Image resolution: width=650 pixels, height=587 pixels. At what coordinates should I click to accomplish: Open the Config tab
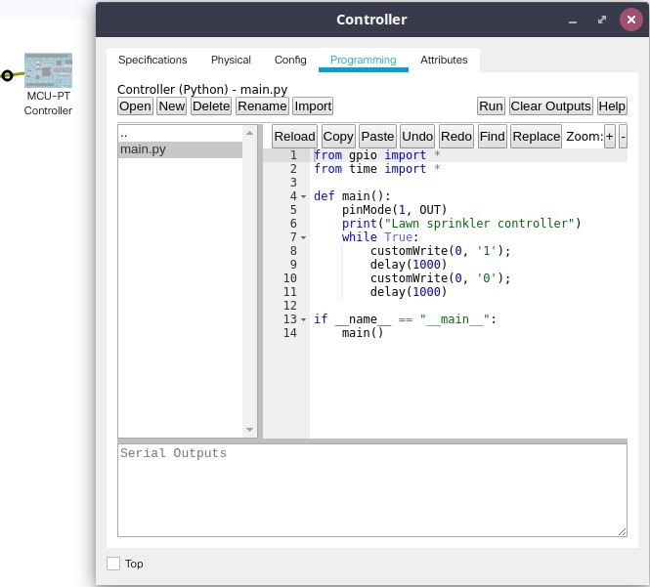[x=290, y=60]
